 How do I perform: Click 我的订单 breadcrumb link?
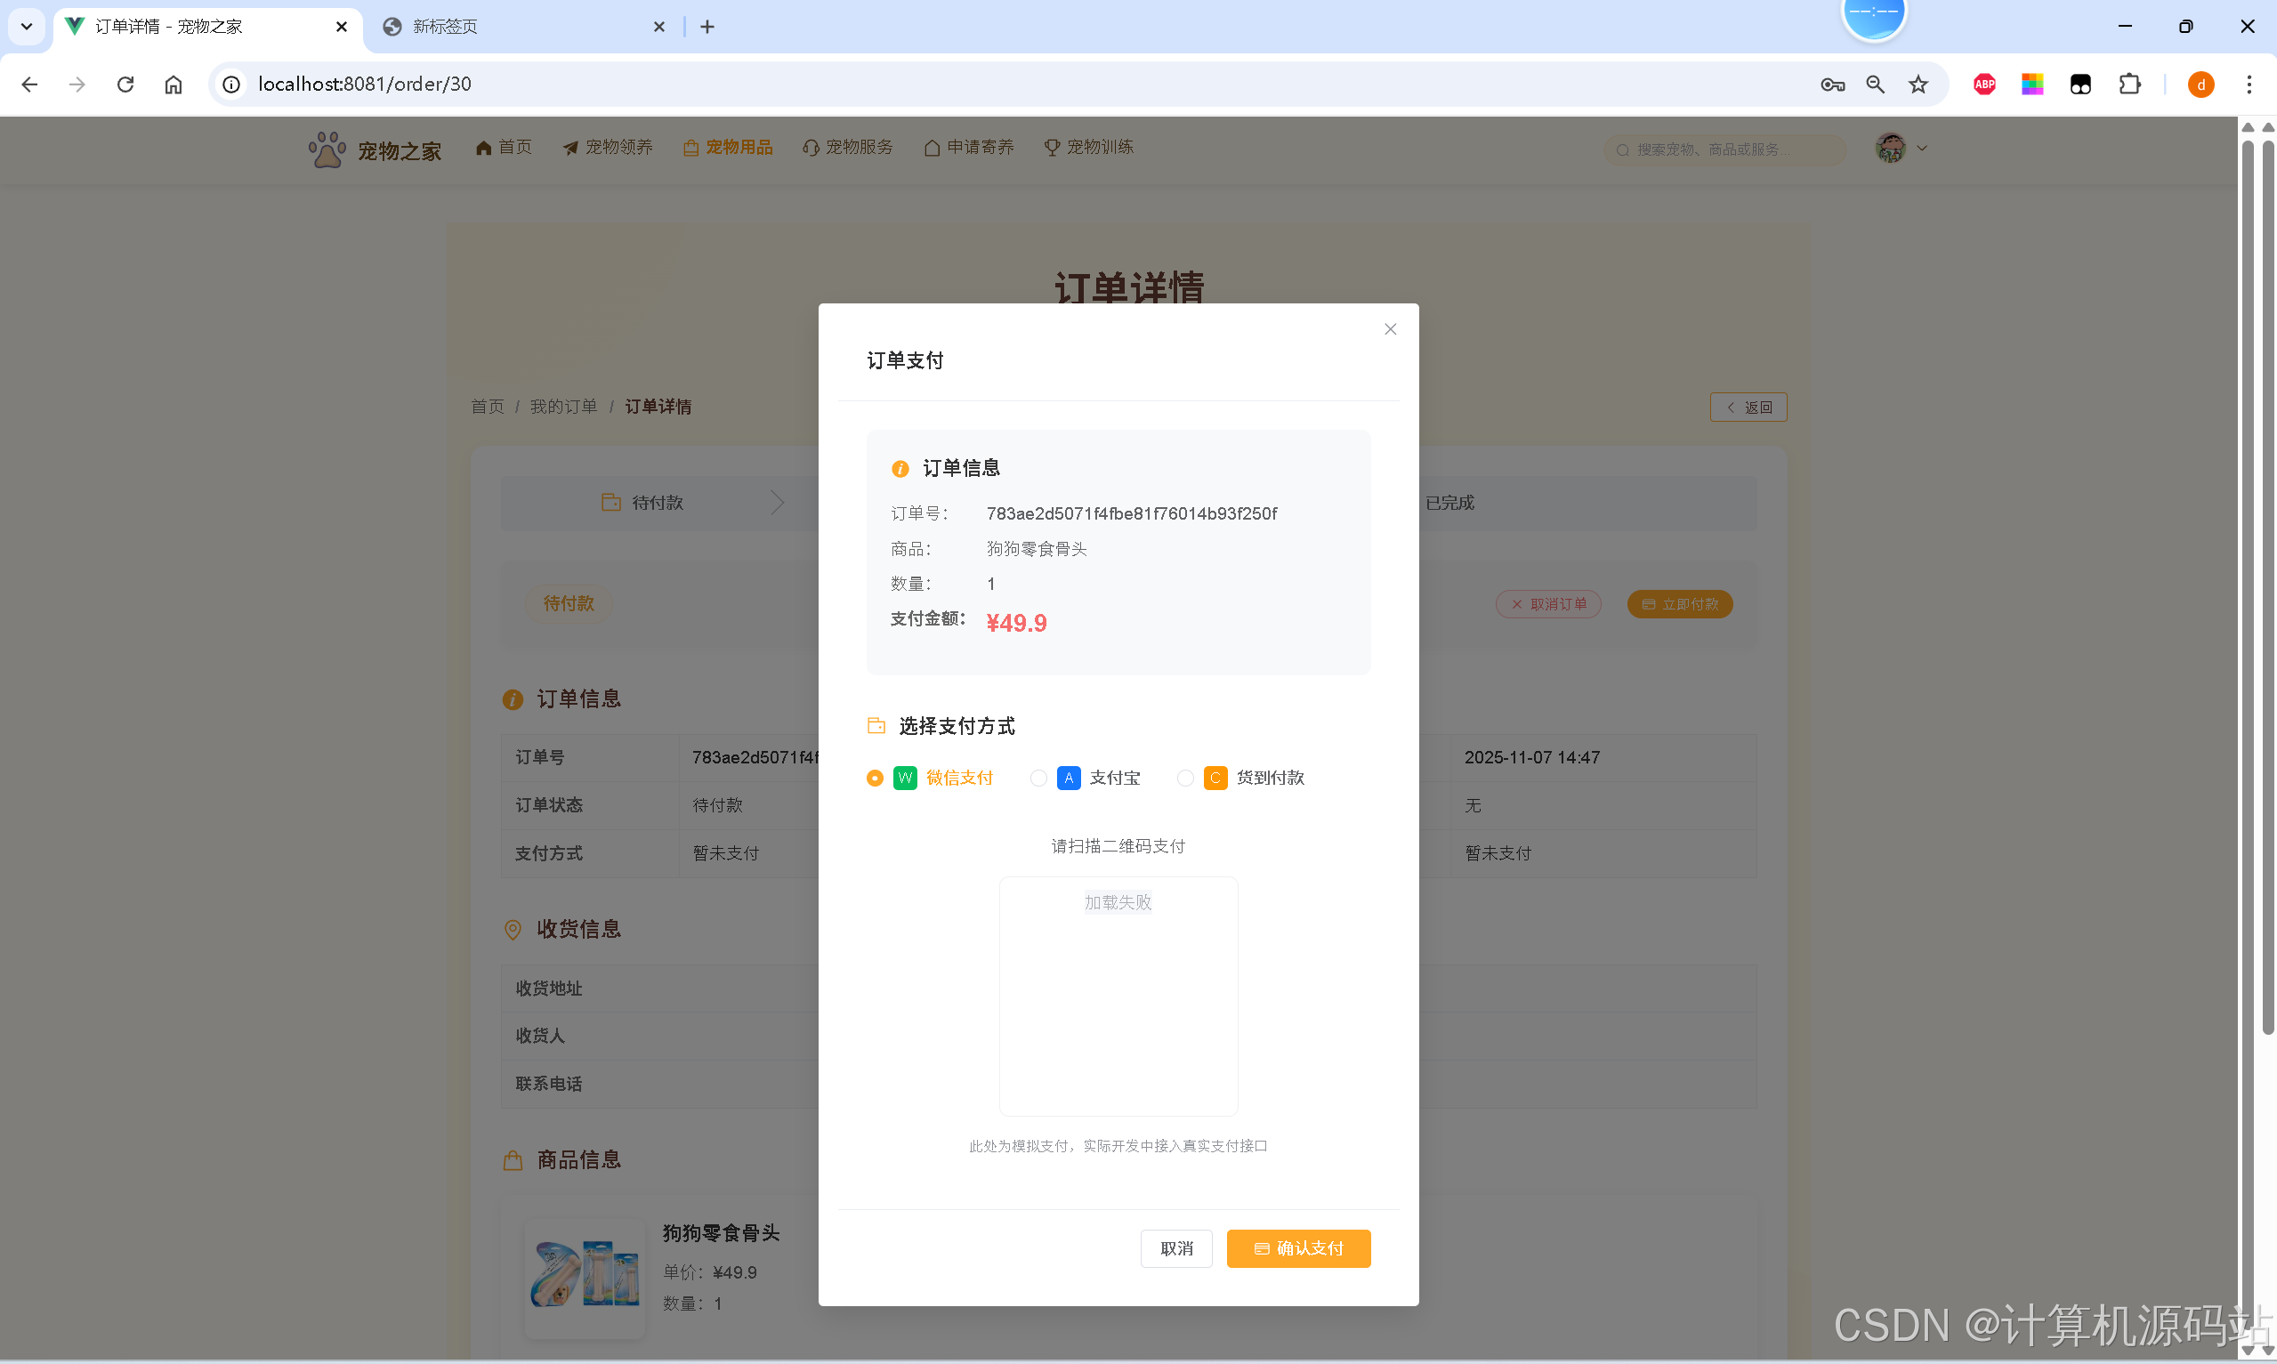[x=563, y=407]
